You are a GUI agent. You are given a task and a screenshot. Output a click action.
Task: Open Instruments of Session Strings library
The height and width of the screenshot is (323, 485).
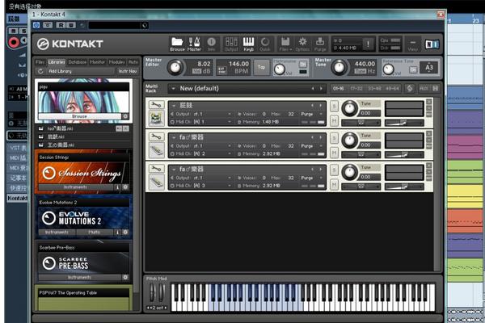click(x=75, y=187)
